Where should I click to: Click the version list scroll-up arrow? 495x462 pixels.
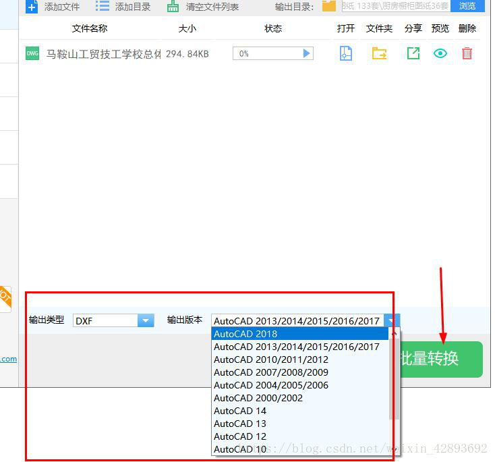click(394, 333)
